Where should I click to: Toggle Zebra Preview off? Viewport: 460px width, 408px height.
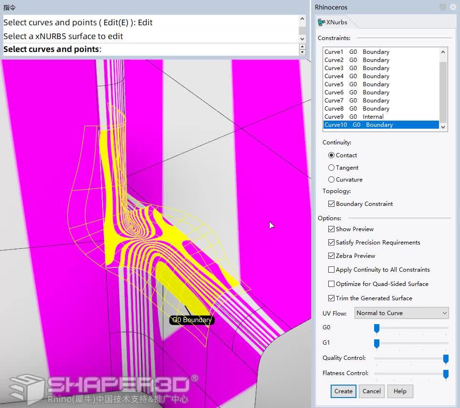(x=331, y=255)
